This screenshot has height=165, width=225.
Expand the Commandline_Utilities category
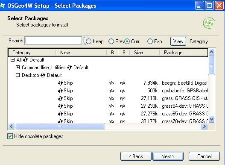coord(18,68)
